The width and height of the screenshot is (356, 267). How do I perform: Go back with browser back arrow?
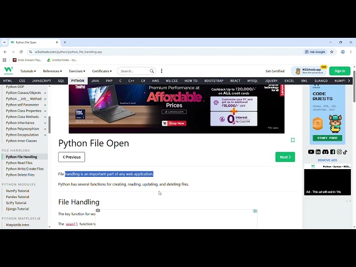[x=5, y=52]
